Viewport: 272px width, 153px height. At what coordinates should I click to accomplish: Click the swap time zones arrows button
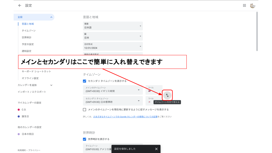click(167, 95)
